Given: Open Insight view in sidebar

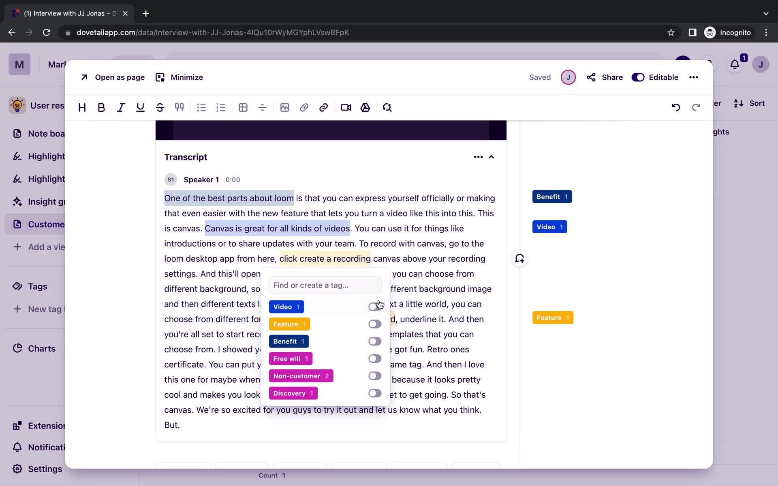Looking at the screenshot, I should pyautogui.click(x=38, y=202).
